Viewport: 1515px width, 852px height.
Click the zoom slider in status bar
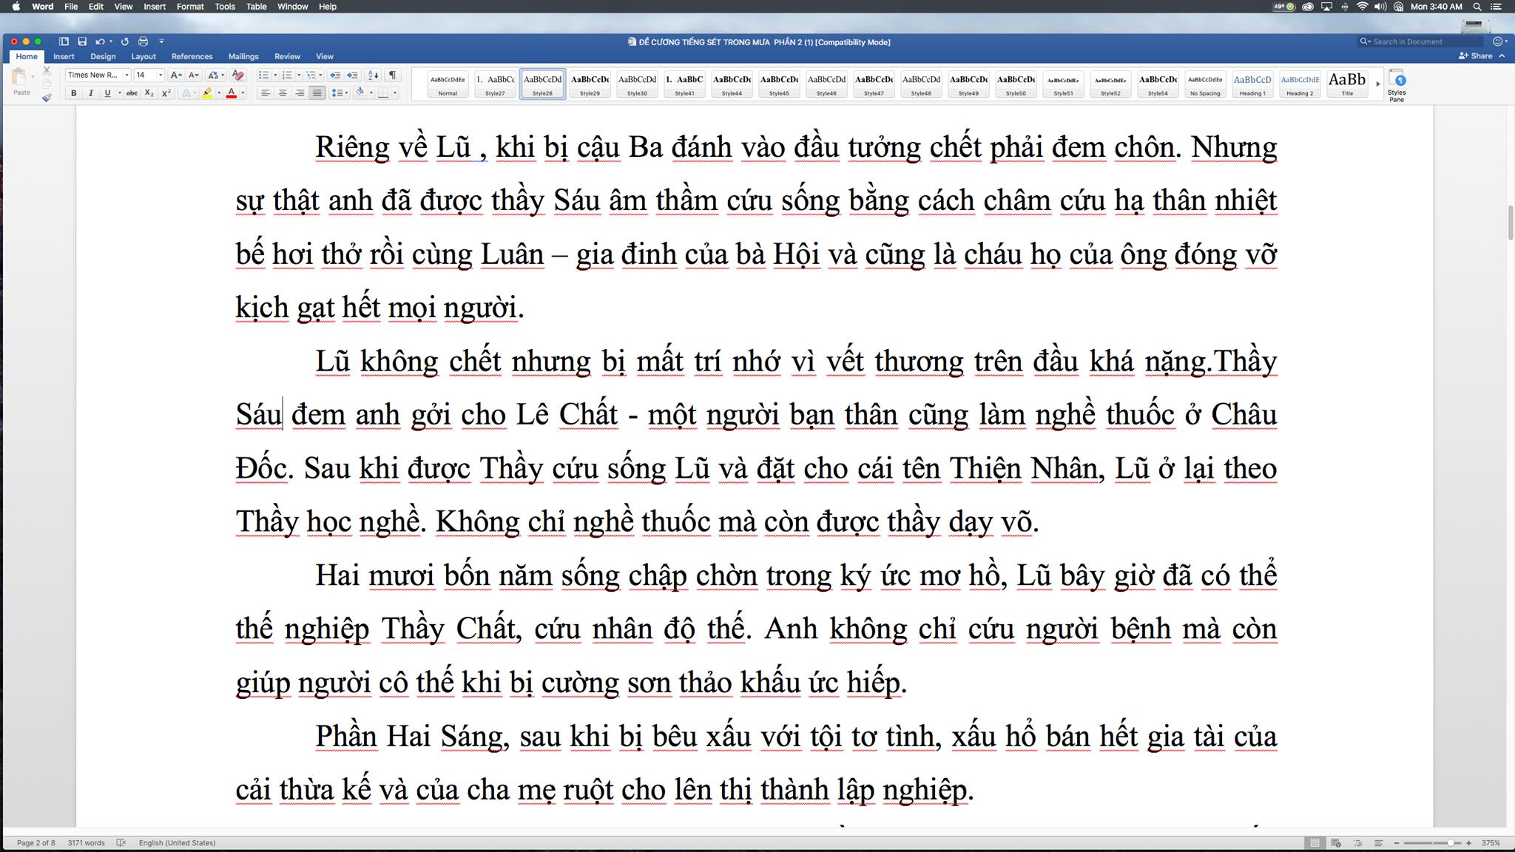pos(1431,843)
